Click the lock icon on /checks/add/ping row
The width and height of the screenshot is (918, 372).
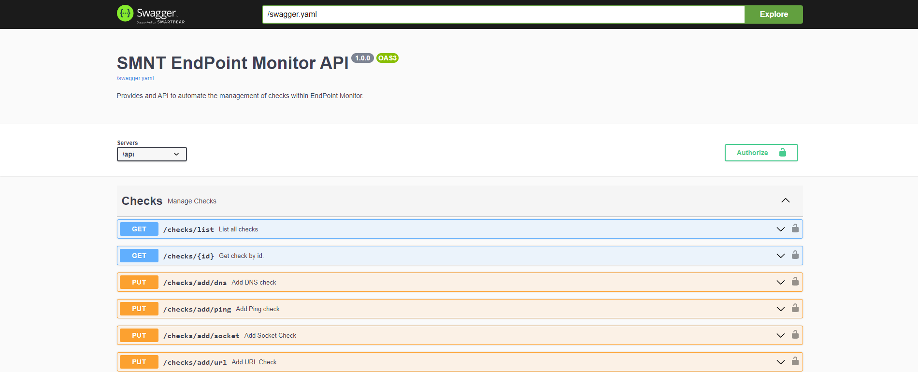795,308
